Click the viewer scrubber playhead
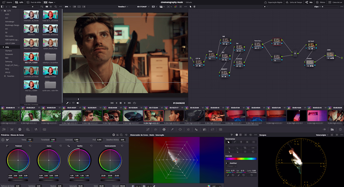This screenshot has height=187, width=344. (78, 99)
